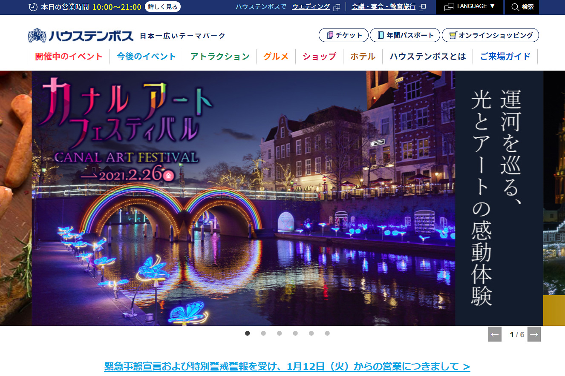The width and height of the screenshot is (565, 376).
Task: Open the LANGUAGE dropdown menu
Action: tap(469, 7)
